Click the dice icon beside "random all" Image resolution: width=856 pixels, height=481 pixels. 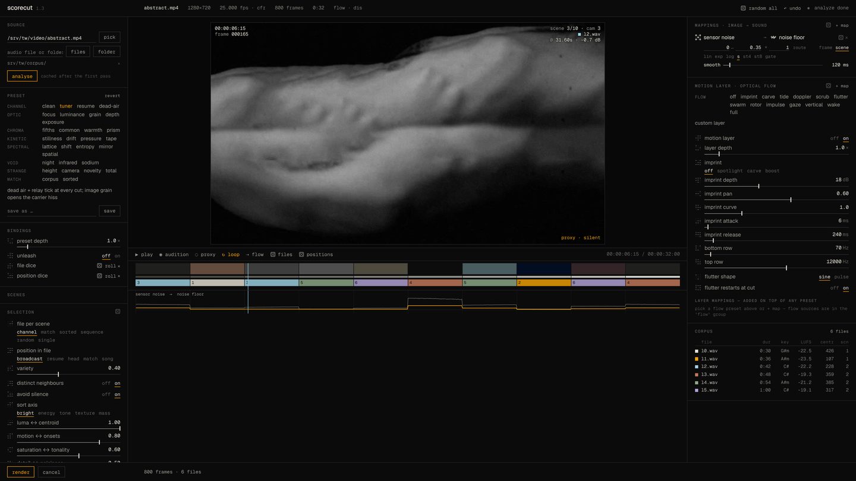[x=743, y=8]
